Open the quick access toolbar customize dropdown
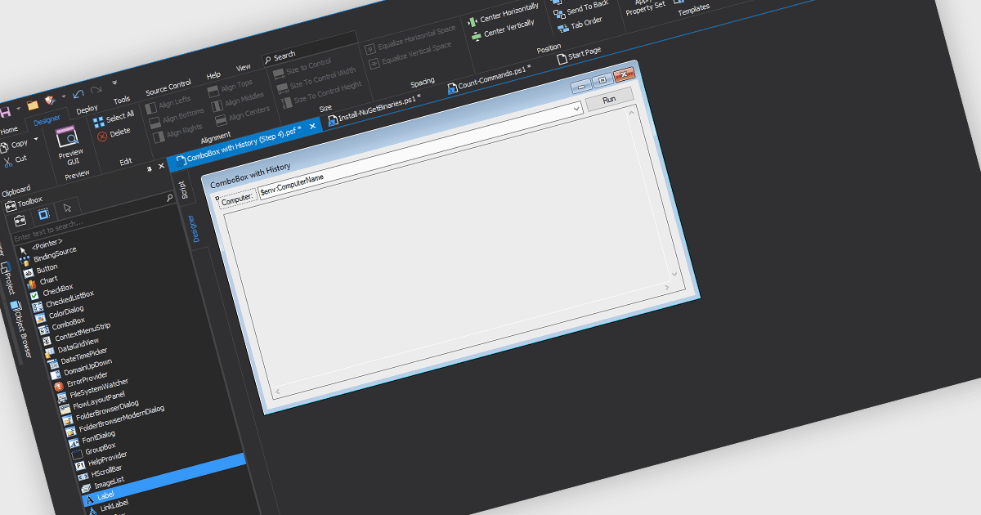 114,82
